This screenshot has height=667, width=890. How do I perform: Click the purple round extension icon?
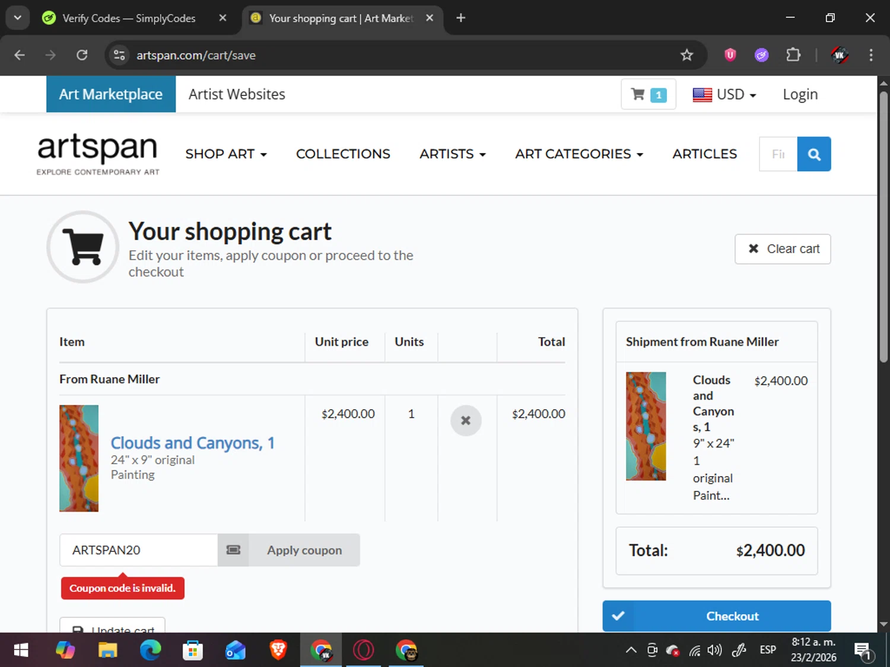click(762, 55)
